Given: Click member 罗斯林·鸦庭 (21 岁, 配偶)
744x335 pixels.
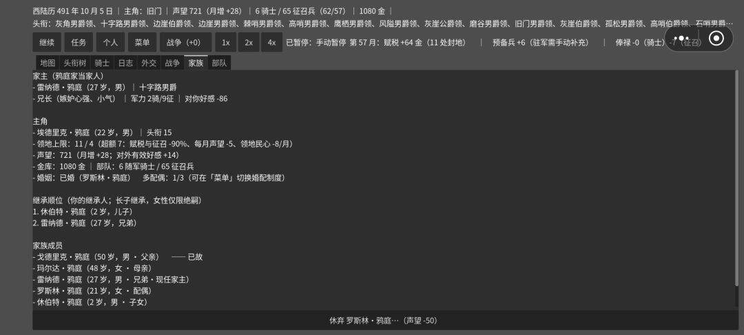Looking at the screenshot, I should click(x=92, y=291).
